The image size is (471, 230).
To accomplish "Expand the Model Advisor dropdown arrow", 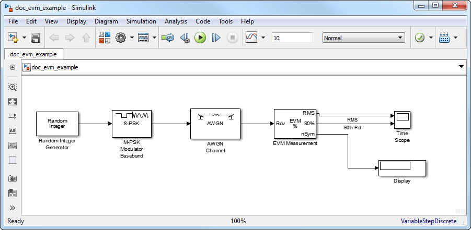I will [431, 38].
